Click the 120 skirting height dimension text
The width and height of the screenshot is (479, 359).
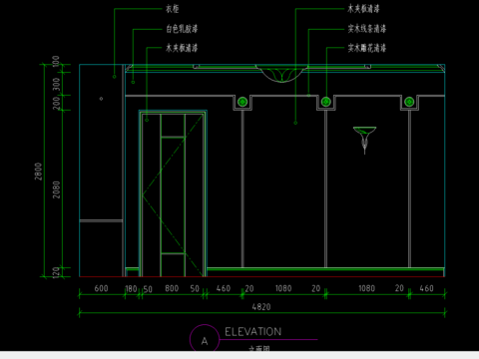pyautogui.click(x=57, y=272)
